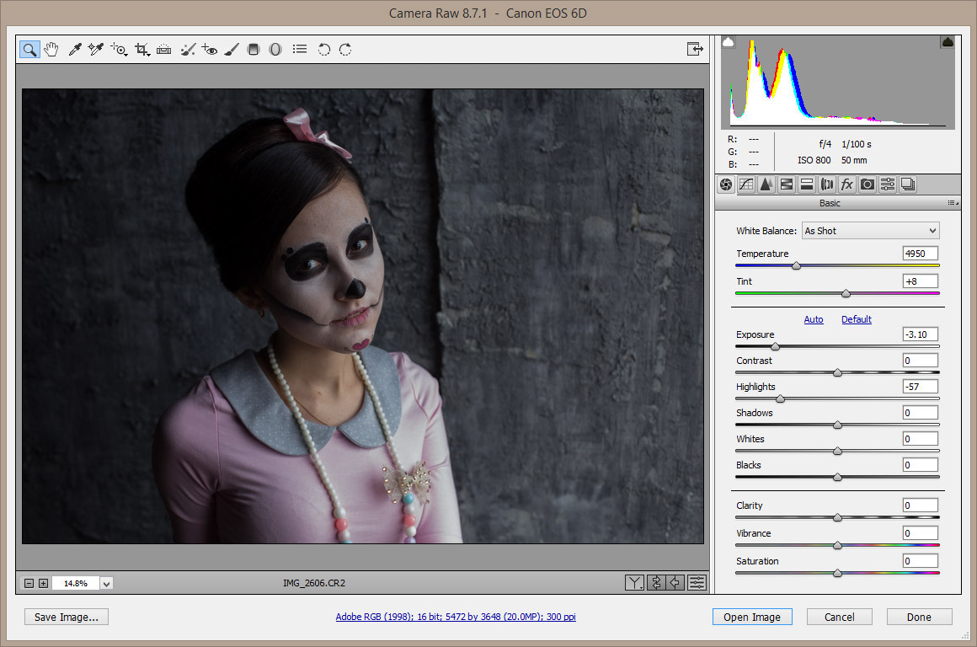
Task: Select the Crop tool
Action: 141,50
